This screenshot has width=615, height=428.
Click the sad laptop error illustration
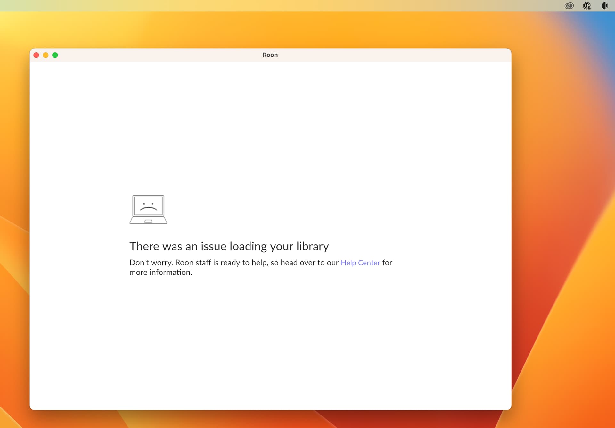148,209
